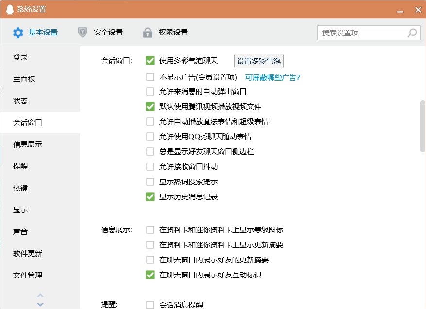This screenshot has height=309, width=426.
Task: Uncheck 使用多彩气泡聊天
Action: click(150, 60)
